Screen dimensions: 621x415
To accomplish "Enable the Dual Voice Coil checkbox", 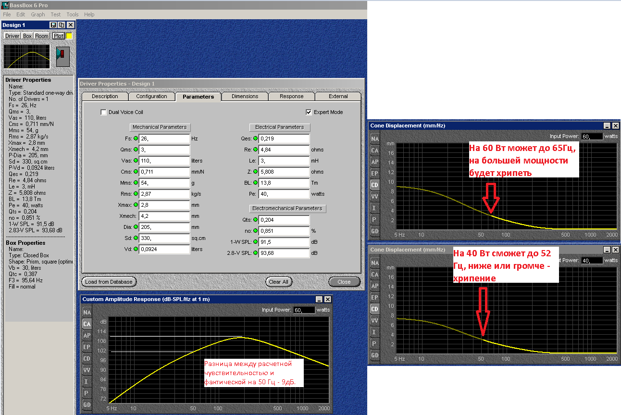I will [103, 112].
